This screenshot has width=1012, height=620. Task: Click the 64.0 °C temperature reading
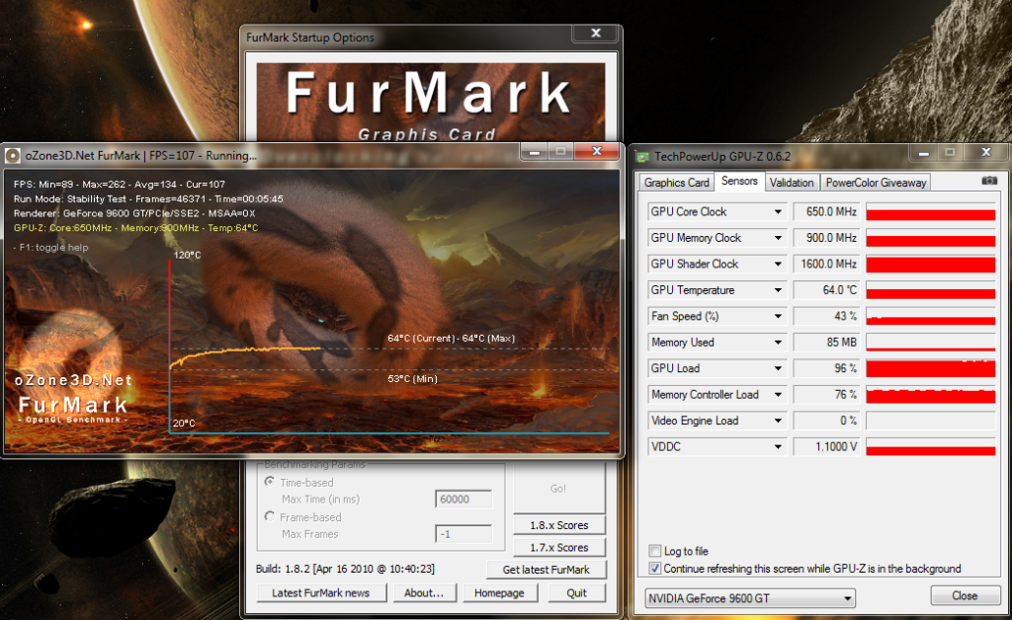point(825,290)
